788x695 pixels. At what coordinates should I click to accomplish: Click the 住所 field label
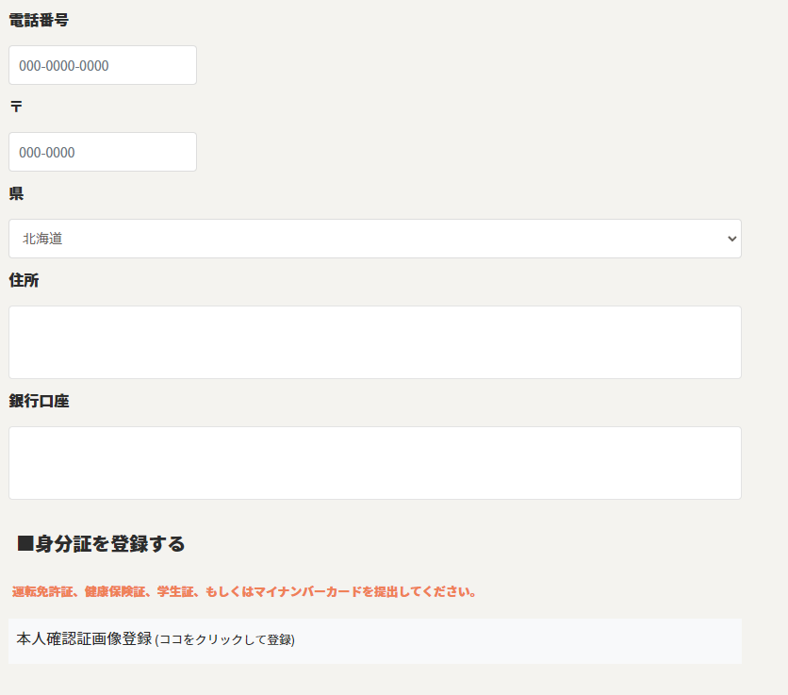point(24,280)
